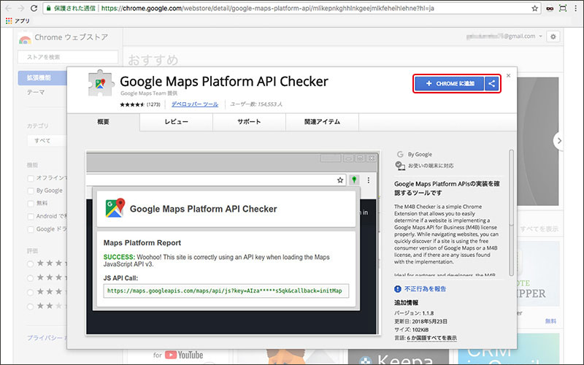Click the next carousel arrow on right
The height and width of the screenshot is (365, 584).
coord(558,141)
